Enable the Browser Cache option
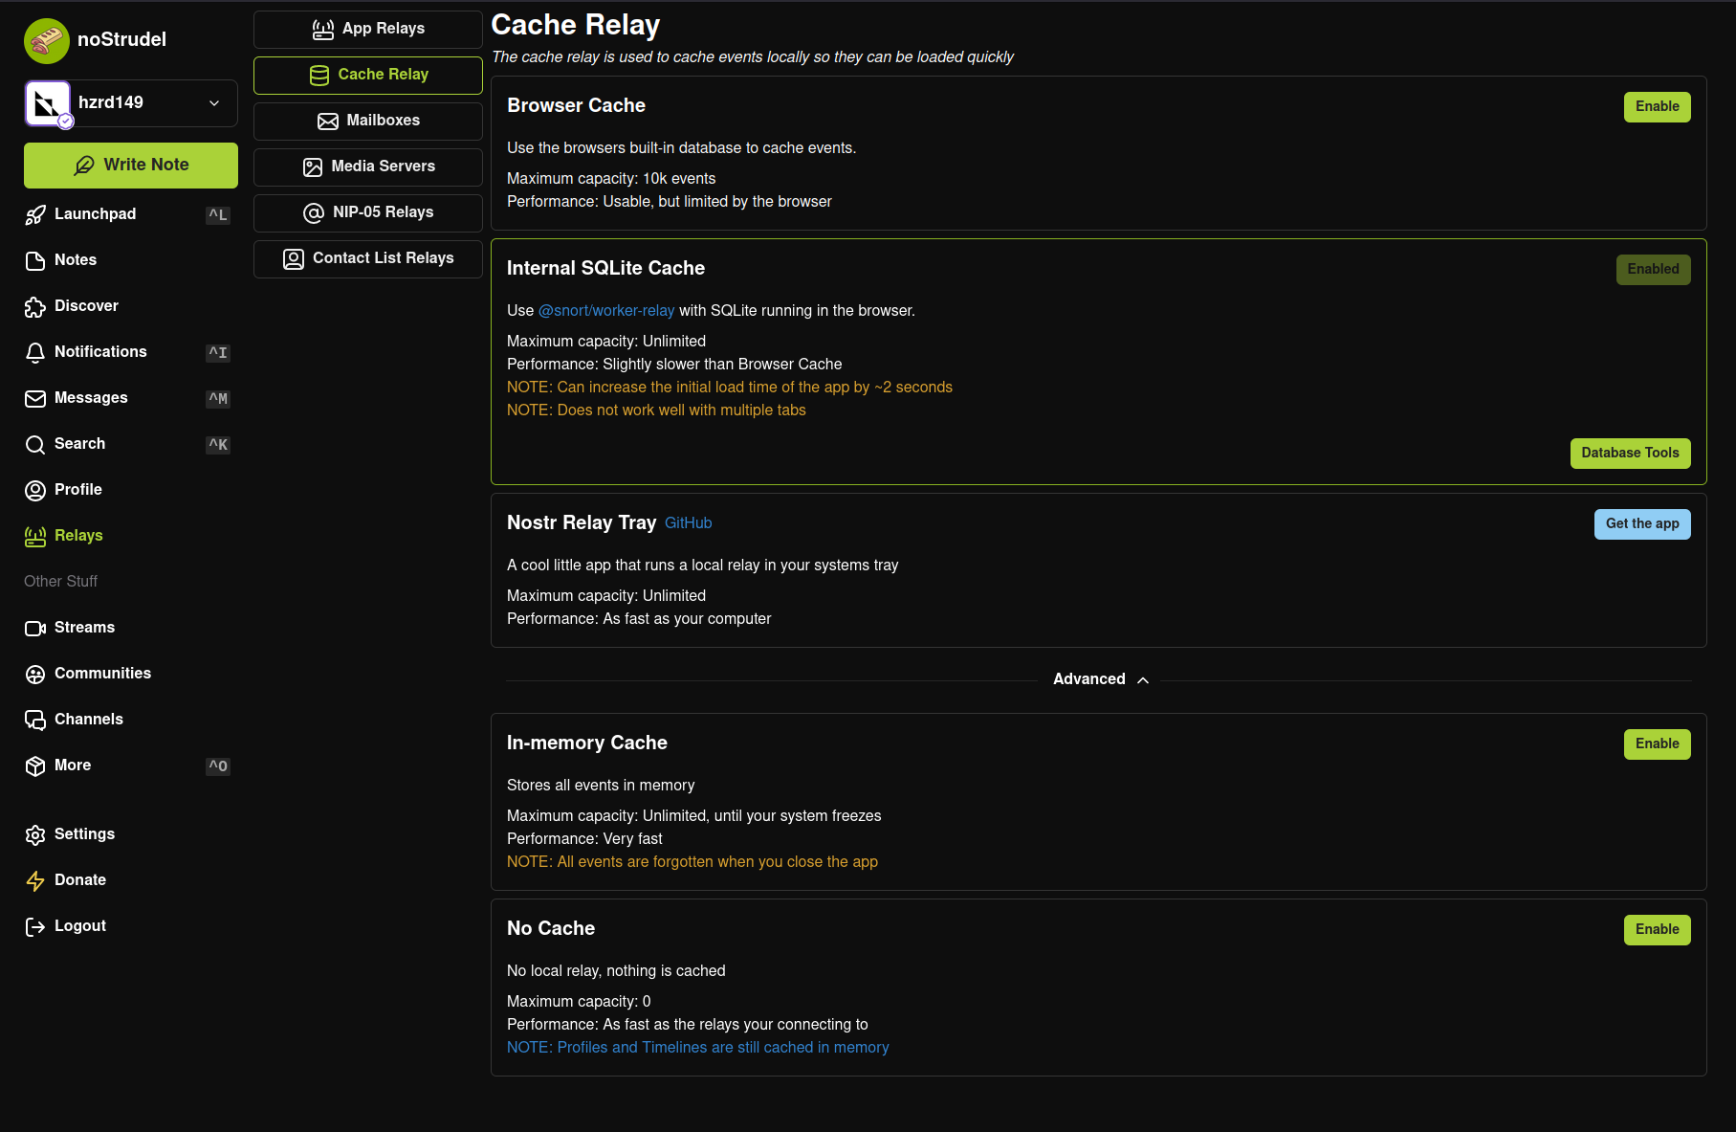This screenshot has width=1736, height=1132. tap(1657, 107)
